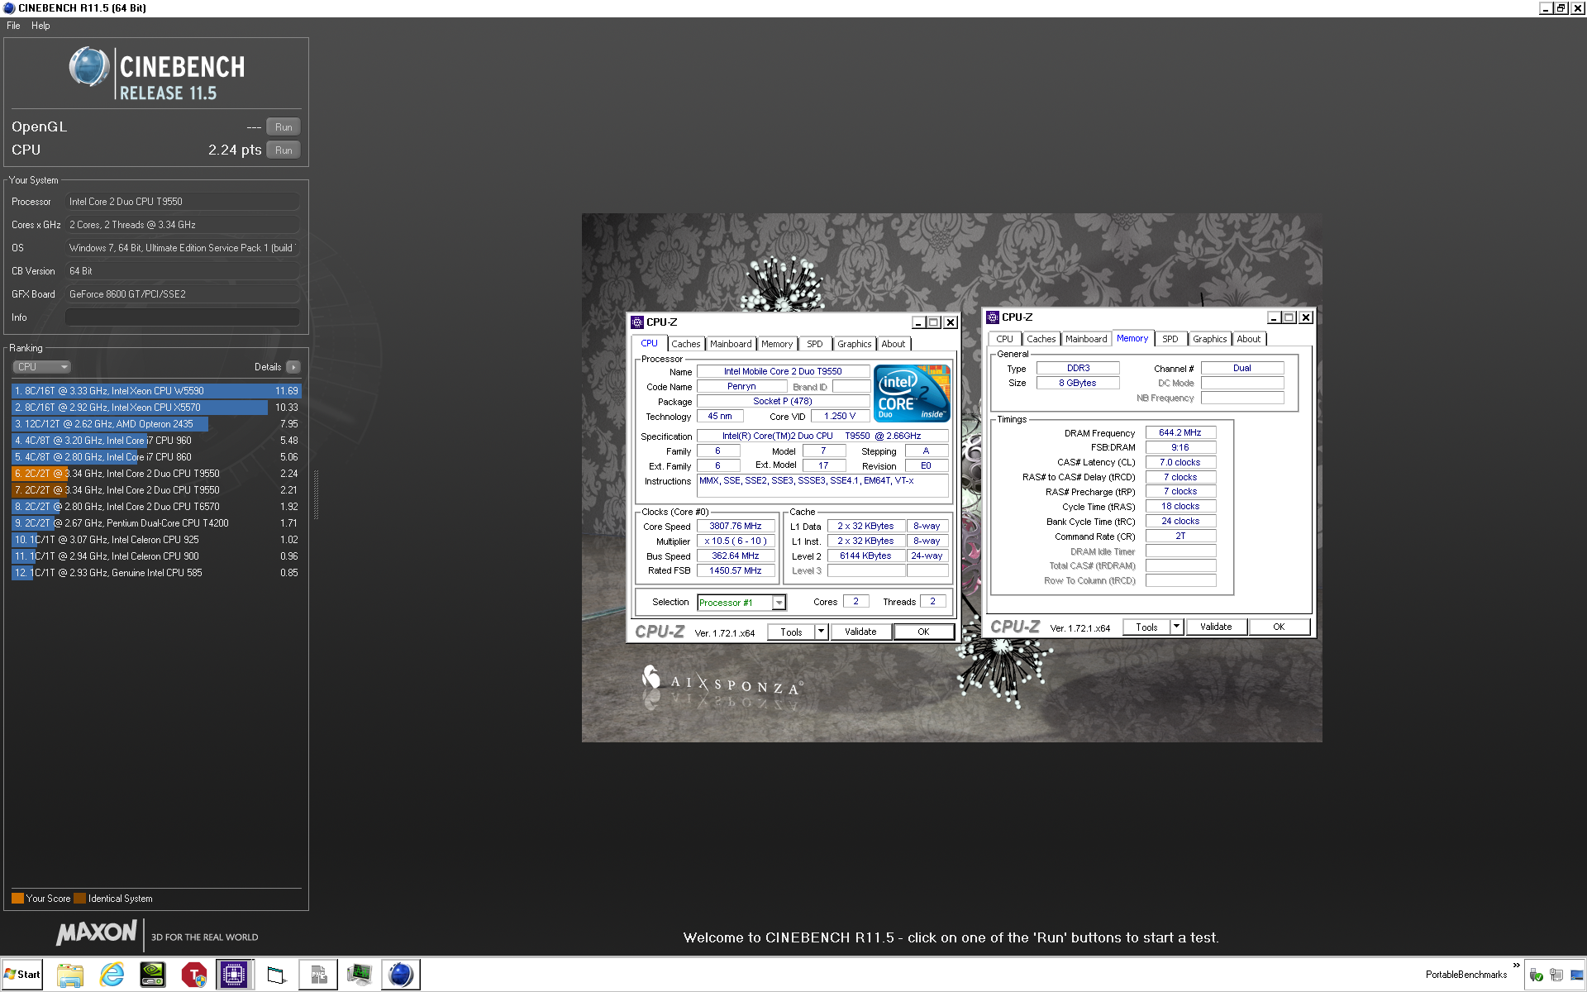The width and height of the screenshot is (1587, 992).
Task: Open Graphics tab in left CPU-Z
Action: (x=854, y=344)
